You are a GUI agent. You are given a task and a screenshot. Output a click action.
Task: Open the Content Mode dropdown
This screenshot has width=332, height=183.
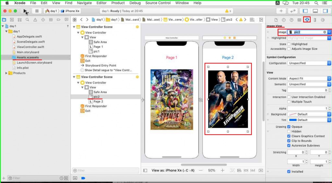309,79
